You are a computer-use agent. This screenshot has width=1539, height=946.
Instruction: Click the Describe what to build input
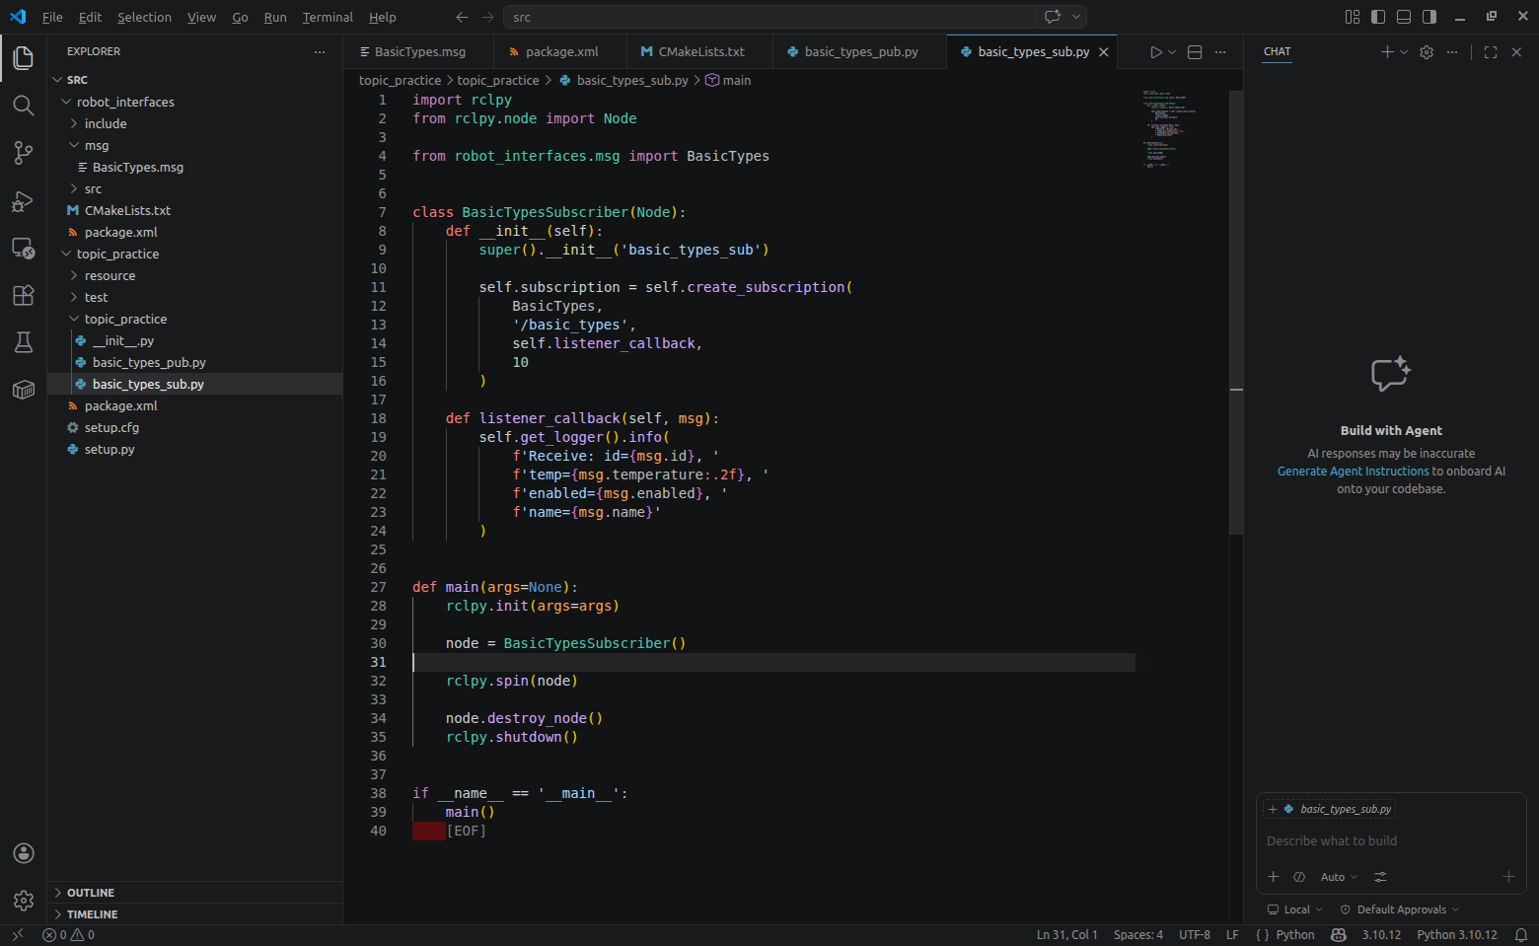[1391, 841]
